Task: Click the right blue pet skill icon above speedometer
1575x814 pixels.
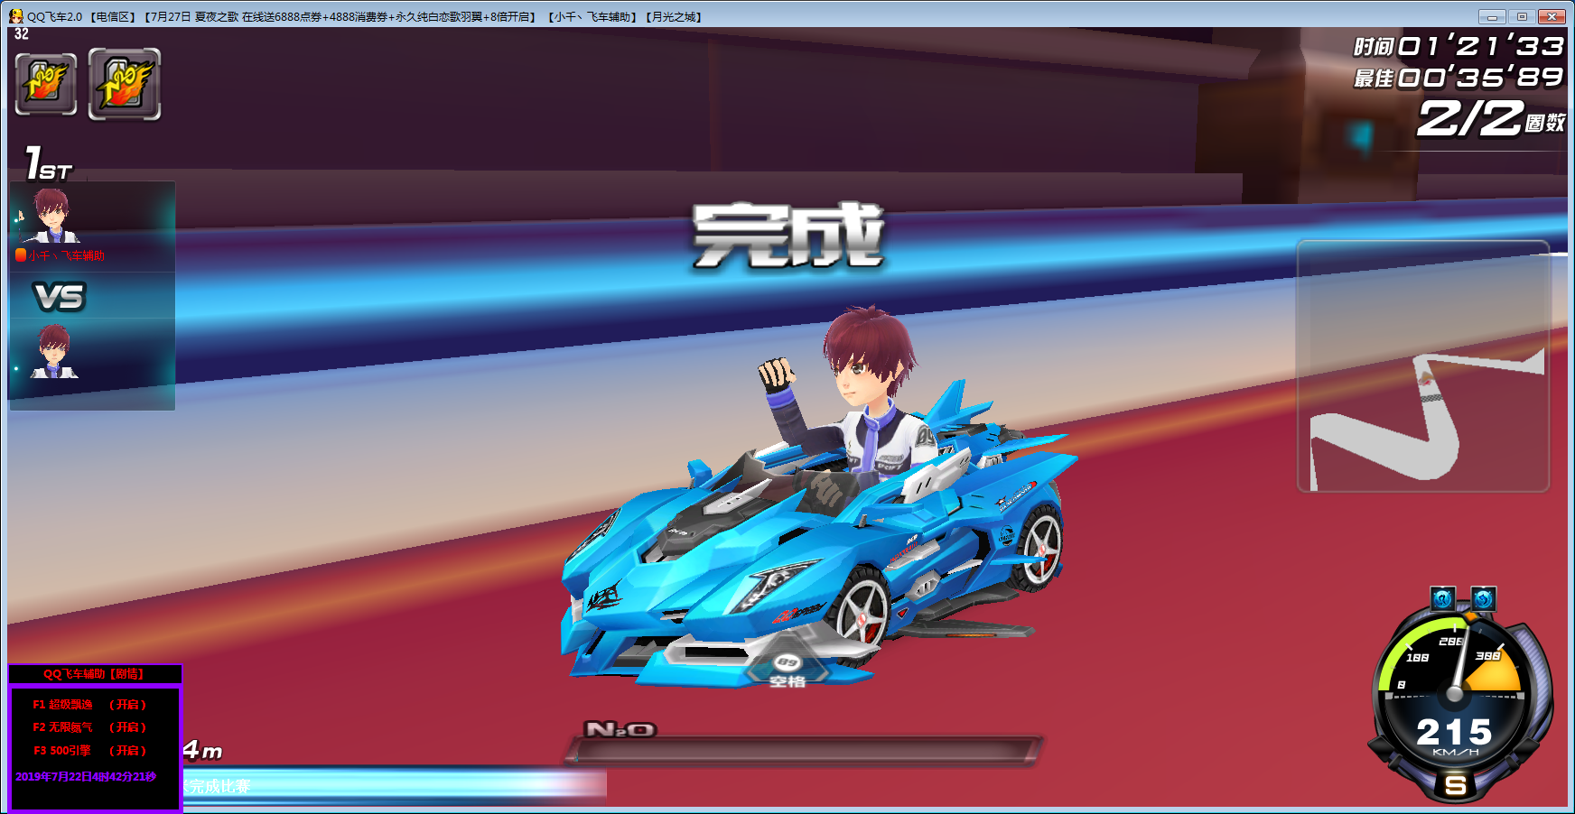Action: [1483, 598]
